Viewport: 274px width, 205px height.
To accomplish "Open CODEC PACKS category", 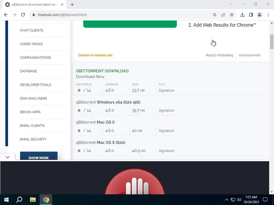I will (31, 44).
